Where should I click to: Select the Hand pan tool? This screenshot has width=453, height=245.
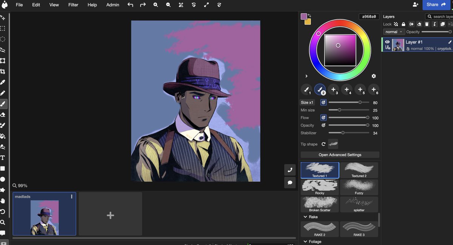(3, 201)
